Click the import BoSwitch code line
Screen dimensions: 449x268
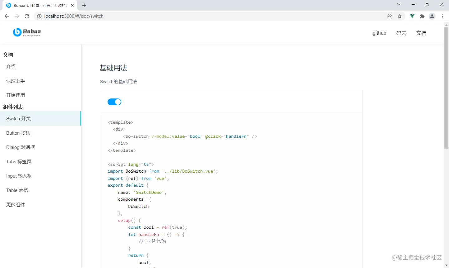click(163, 171)
